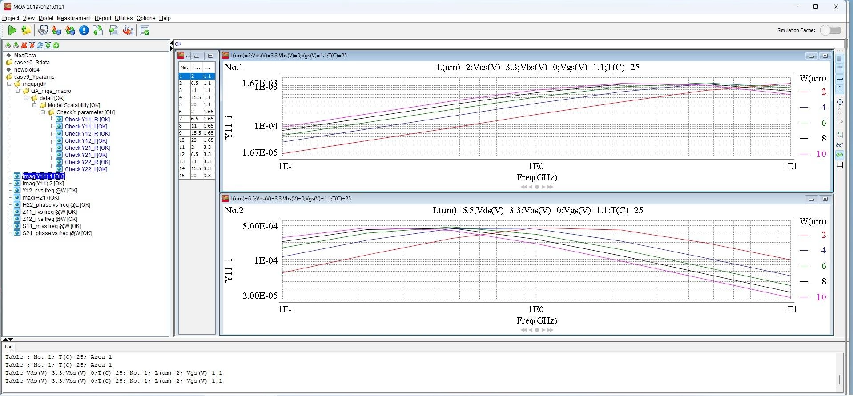Select table row No. 15
The height and width of the screenshot is (396, 853).
tap(197, 176)
